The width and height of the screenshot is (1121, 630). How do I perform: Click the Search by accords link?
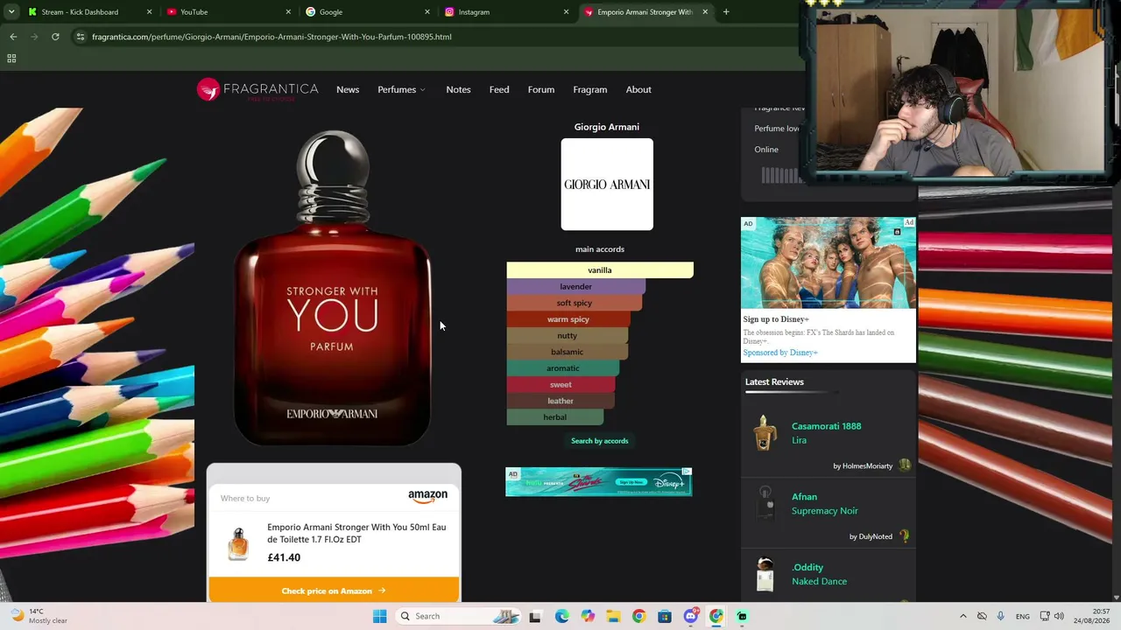(600, 441)
